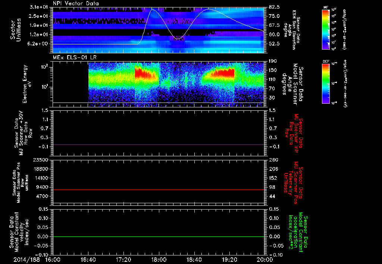The height and width of the screenshot is (264, 382).
Task: Click the 17:20 time axis label
Action: click(x=123, y=260)
